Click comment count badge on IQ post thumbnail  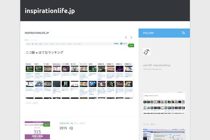[47, 125]
